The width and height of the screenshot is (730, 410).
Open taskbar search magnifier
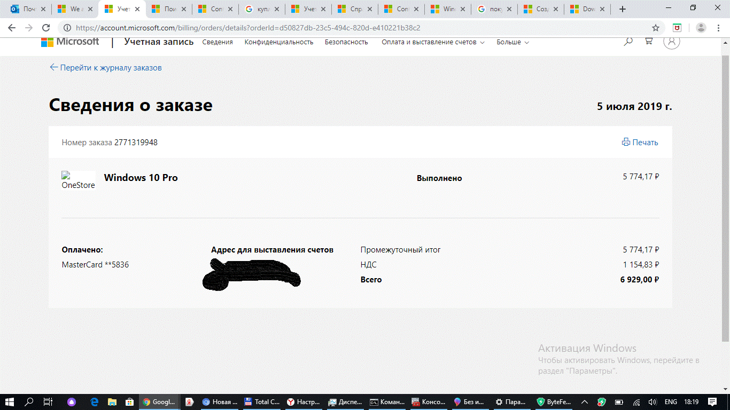pyautogui.click(x=29, y=401)
